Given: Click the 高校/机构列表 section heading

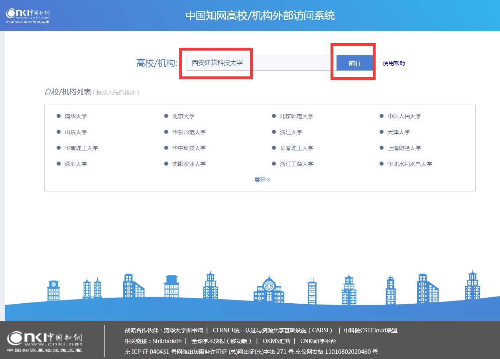Looking at the screenshot, I should click(68, 92).
